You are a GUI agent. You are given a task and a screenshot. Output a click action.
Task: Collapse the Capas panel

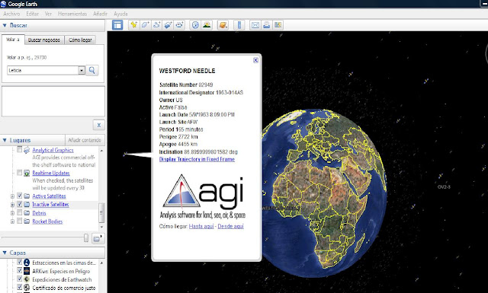[5, 253]
